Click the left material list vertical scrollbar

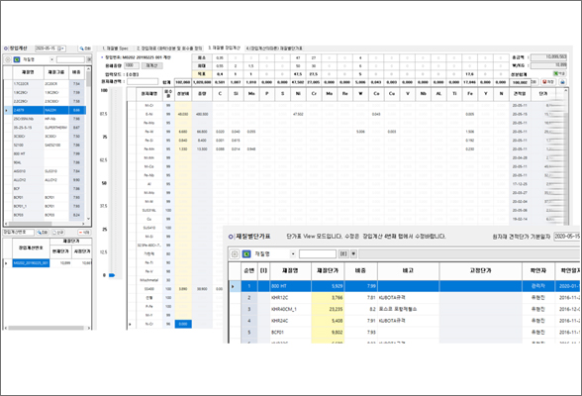click(x=88, y=145)
